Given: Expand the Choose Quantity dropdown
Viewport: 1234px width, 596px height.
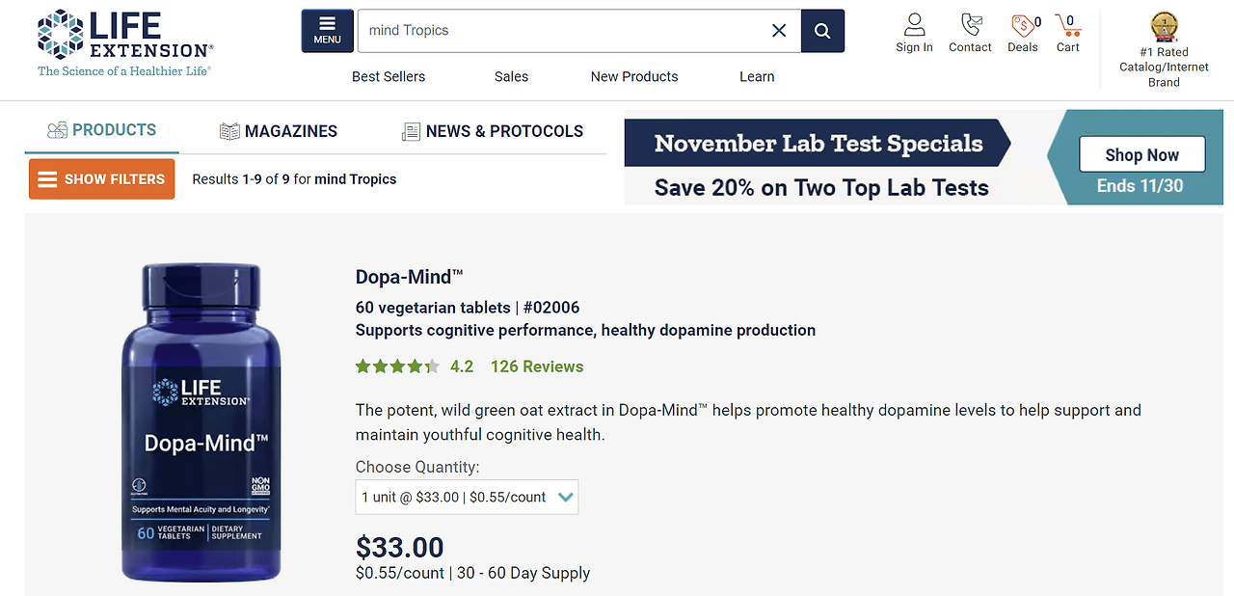Looking at the screenshot, I should (x=467, y=498).
